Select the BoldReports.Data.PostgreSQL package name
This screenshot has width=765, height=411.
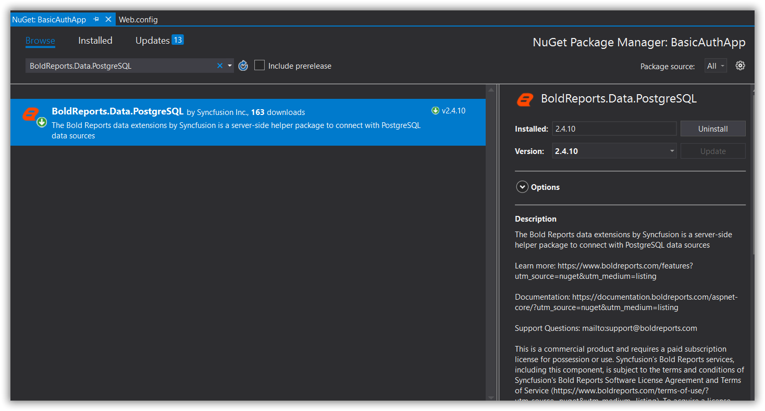pyautogui.click(x=117, y=111)
